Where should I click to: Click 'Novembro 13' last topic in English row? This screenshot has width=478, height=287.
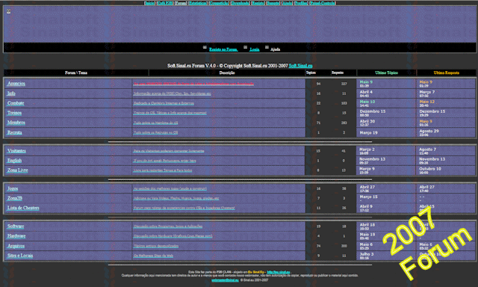click(x=373, y=159)
